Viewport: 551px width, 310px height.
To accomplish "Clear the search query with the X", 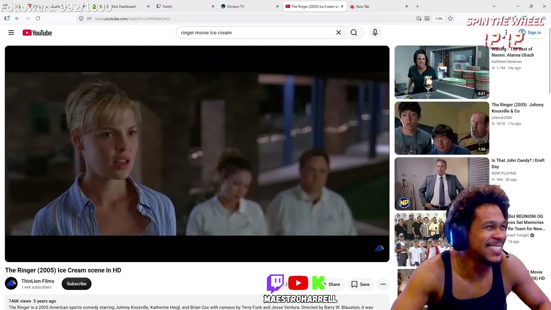I will [x=338, y=33].
